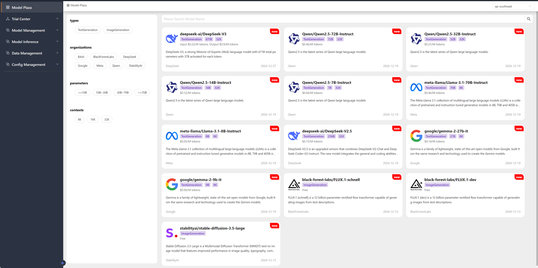This screenshot has height=268, width=538.
Task: Toggle the BlackForestLabs organization filter
Action: tap(103, 57)
